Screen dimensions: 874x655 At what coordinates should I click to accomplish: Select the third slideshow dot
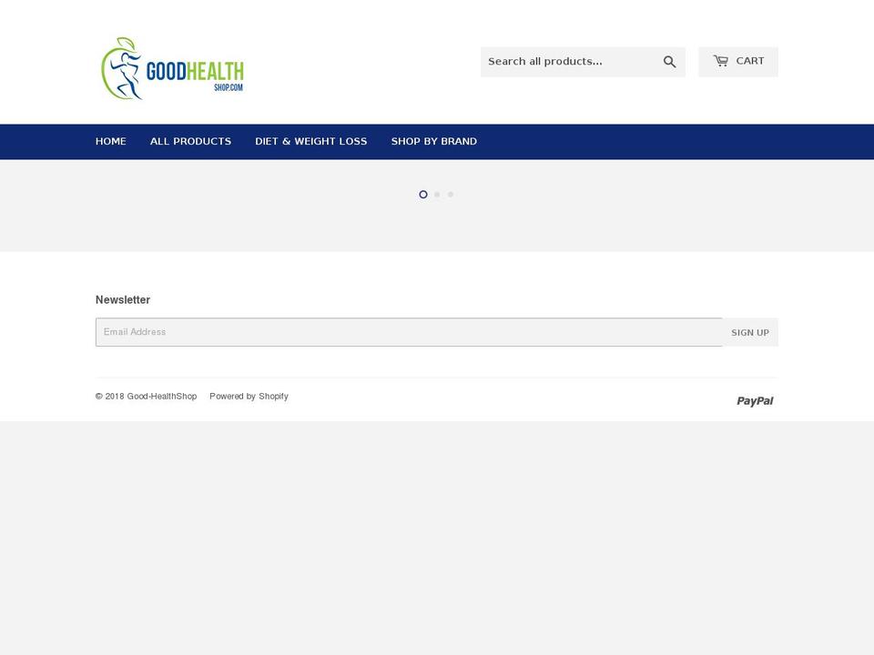pos(451,195)
